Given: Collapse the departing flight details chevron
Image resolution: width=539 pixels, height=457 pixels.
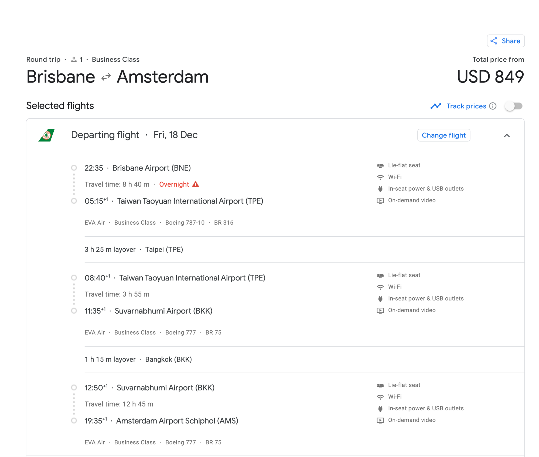Looking at the screenshot, I should click(507, 135).
